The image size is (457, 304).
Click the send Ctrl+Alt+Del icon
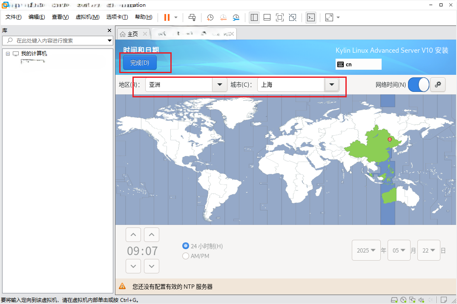pos(192,17)
